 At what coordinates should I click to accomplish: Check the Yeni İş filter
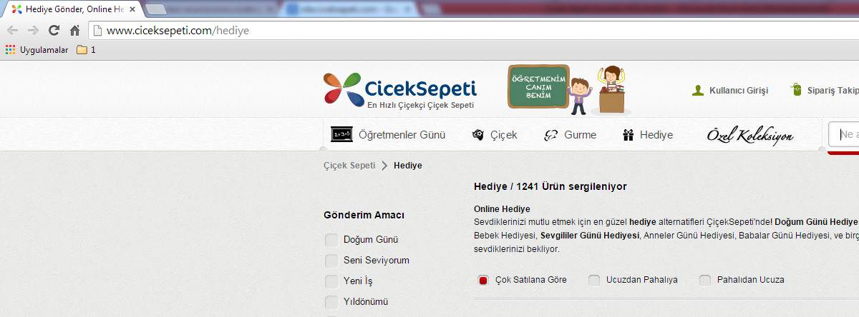click(x=331, y=281)
